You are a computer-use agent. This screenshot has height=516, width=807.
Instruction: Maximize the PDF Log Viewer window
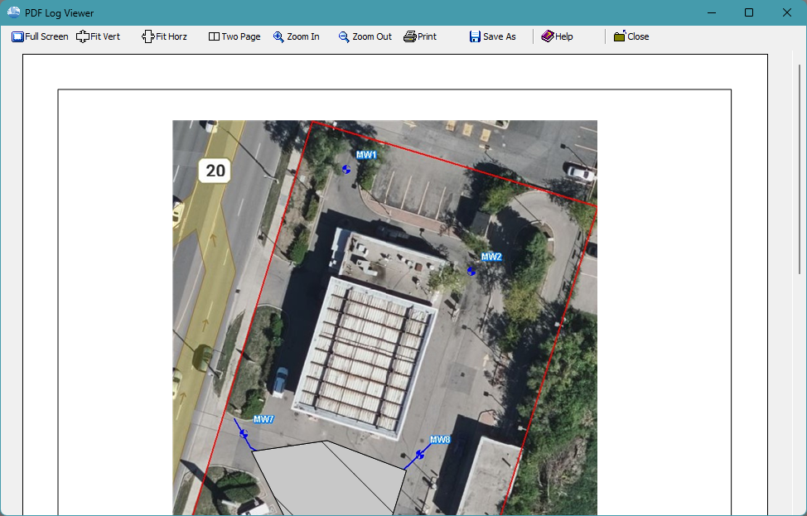tap(749, 12)
